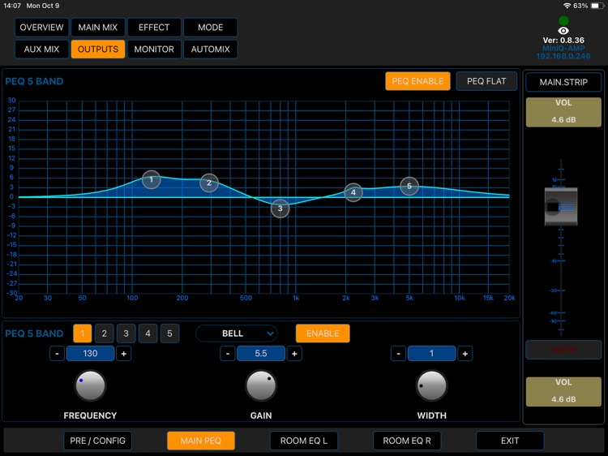Viewport: 608px width, 456px height.
Task: Select the OUTPUTS tab
Action: coord(98,49)
